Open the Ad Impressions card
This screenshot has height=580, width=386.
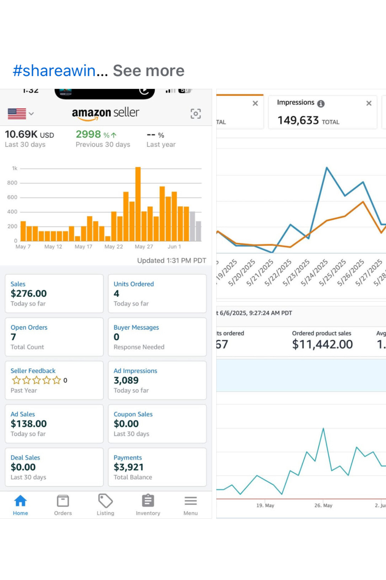point(157,380)
